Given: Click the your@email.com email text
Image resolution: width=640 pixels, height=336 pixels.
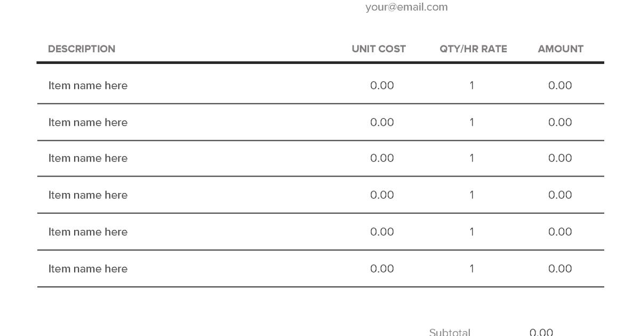Looking at the screenshot, I should pyautogui.click(x=406, y=7).
